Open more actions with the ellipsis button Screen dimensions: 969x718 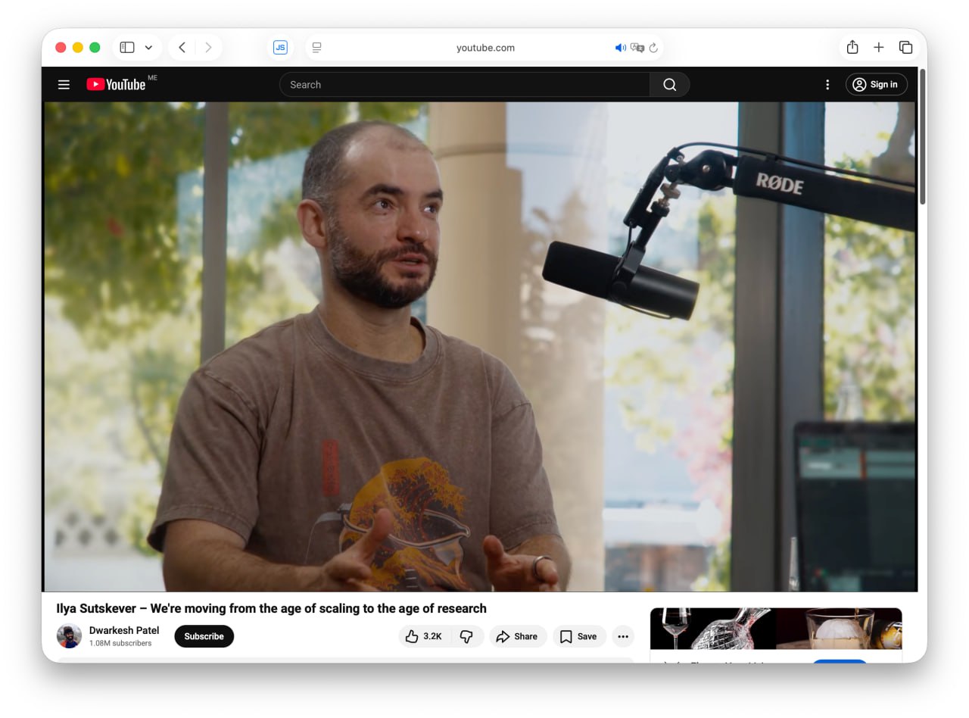[x=623, y=636]
